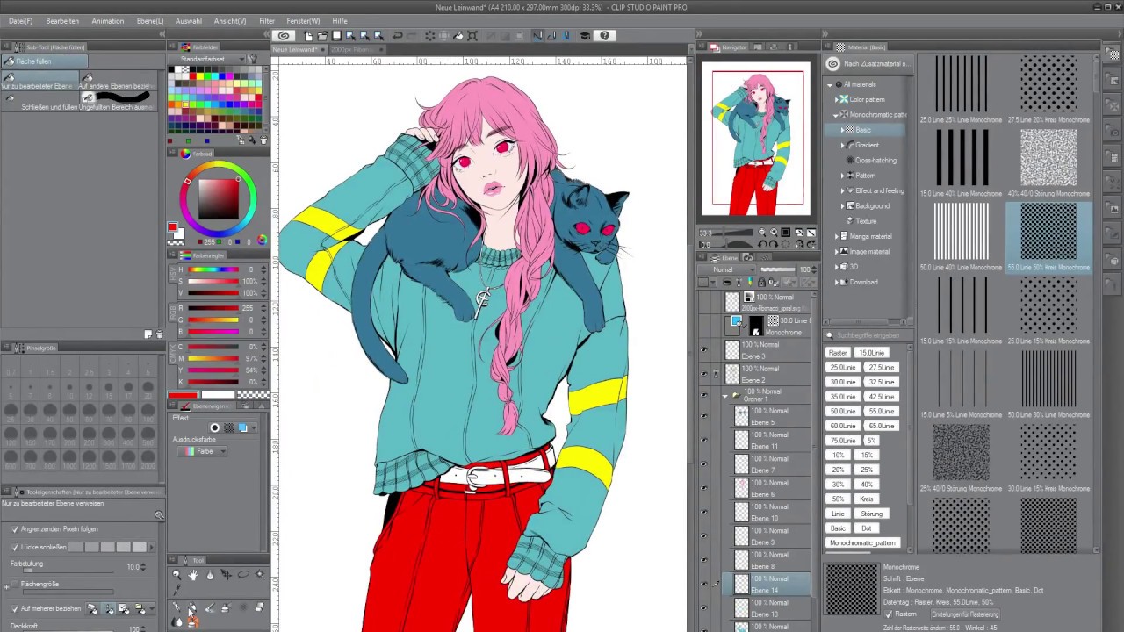
Task: Toggle Angrenzenden Pixeln folgen checkbox
Action: (15, 529)
